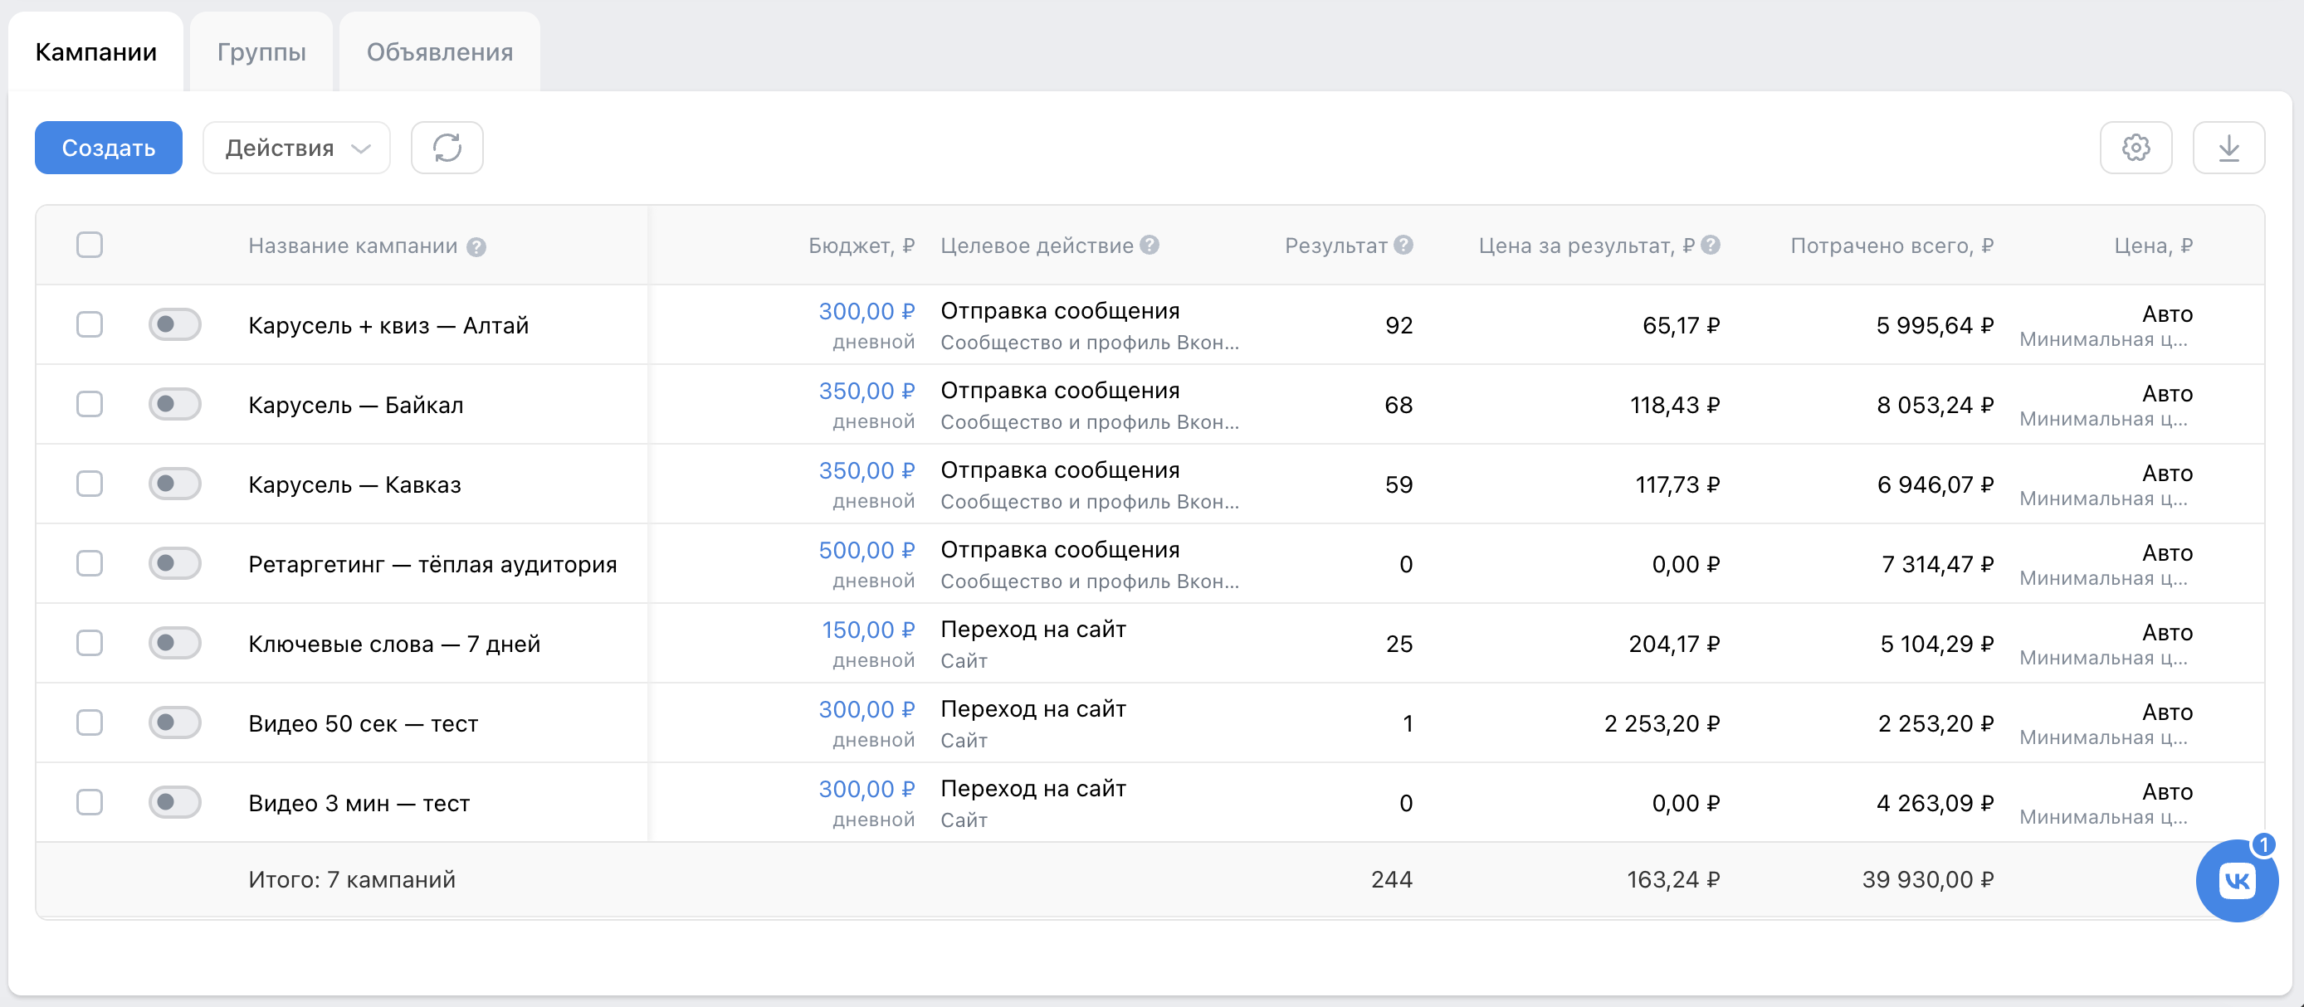Check the Карусель + квиз — Алтай row checkbox
Screen dimensions: 2304x1007
coord(90,324)
